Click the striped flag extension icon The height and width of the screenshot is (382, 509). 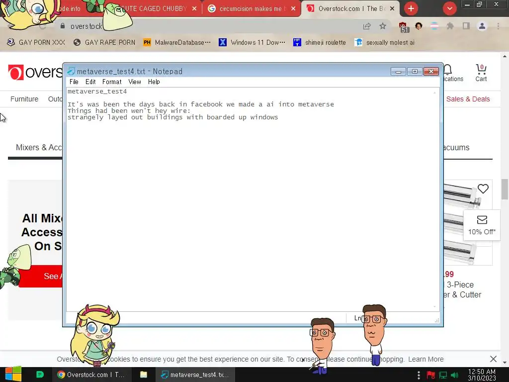(x=434, y=26)
